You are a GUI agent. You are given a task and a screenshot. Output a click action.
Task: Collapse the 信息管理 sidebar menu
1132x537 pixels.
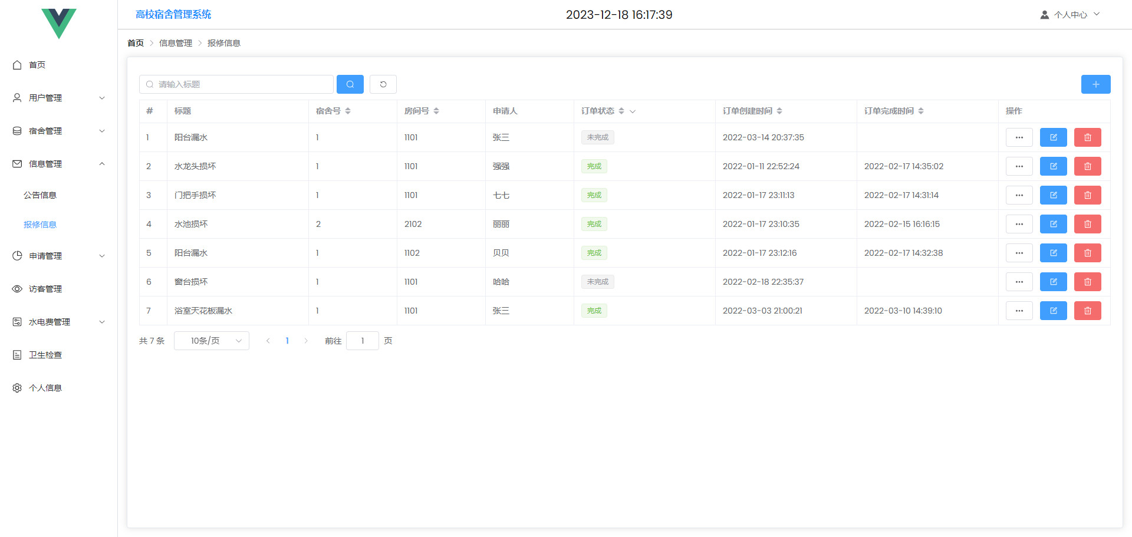59,164
